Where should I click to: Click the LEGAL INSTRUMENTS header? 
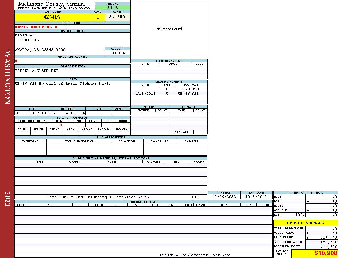pos(169,81)
